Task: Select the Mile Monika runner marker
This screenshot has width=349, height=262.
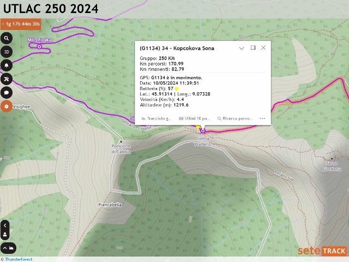Action: click(39, 47)
